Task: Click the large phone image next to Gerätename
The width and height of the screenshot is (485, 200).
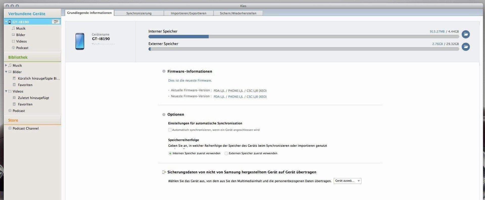Action: coord(80,41)
